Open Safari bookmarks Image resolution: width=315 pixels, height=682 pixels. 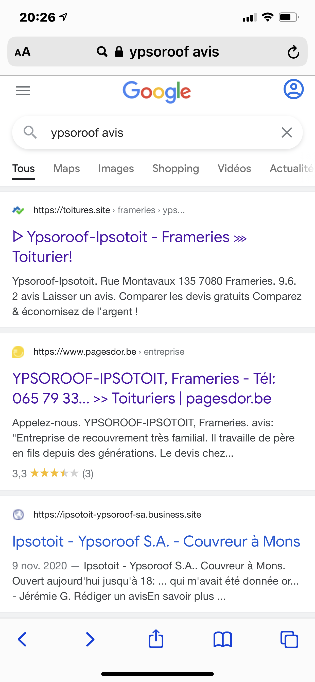(223, 639)
